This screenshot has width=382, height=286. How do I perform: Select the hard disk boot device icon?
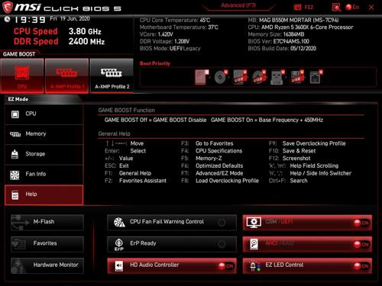pos(202,77)
